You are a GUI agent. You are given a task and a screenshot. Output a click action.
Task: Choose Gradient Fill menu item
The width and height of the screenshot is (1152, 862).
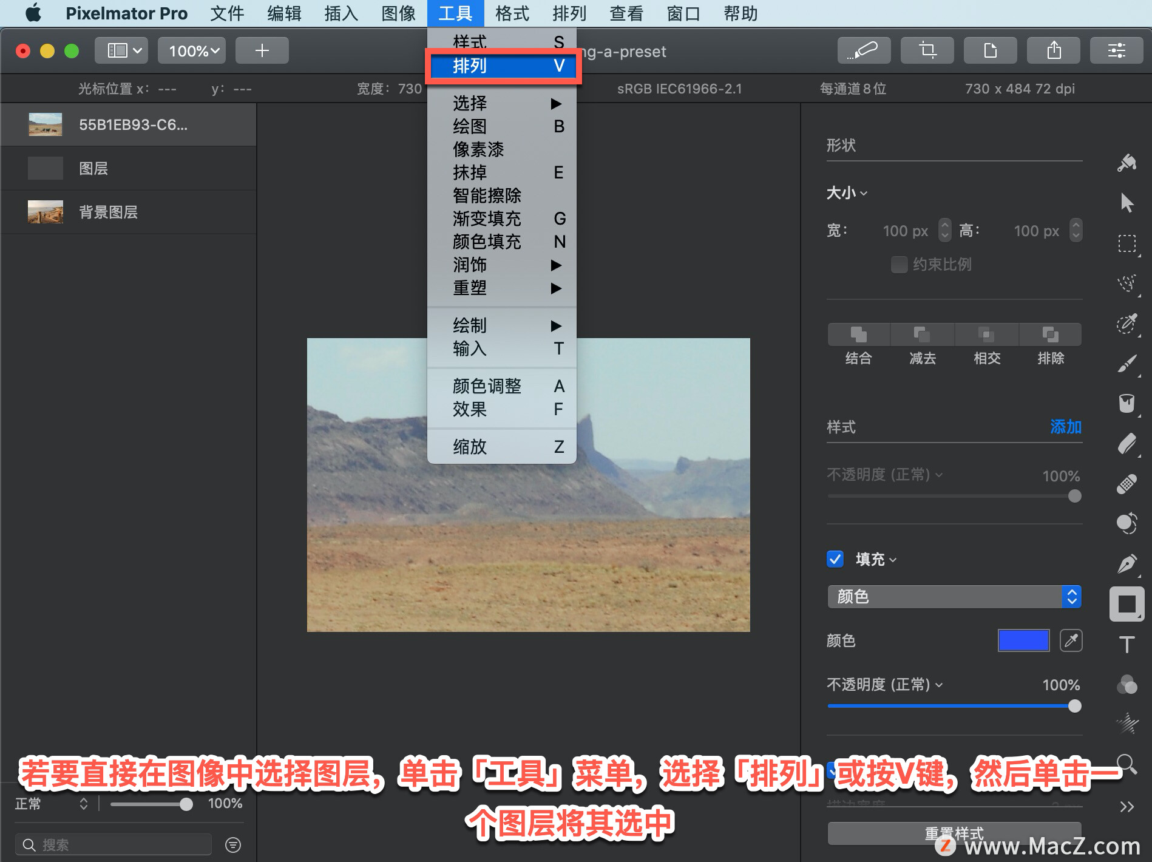502,219
